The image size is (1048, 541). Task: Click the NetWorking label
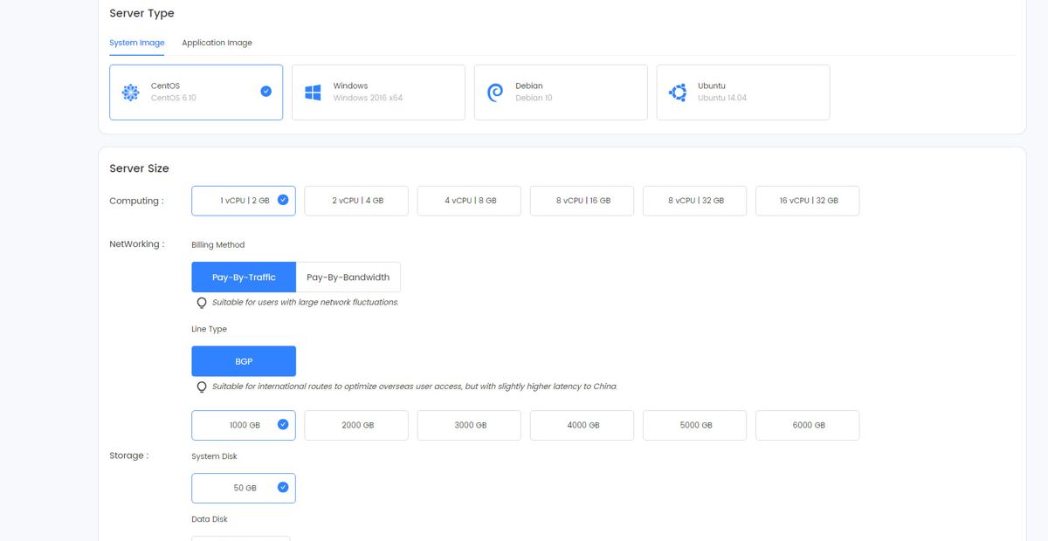pos(136,244)
